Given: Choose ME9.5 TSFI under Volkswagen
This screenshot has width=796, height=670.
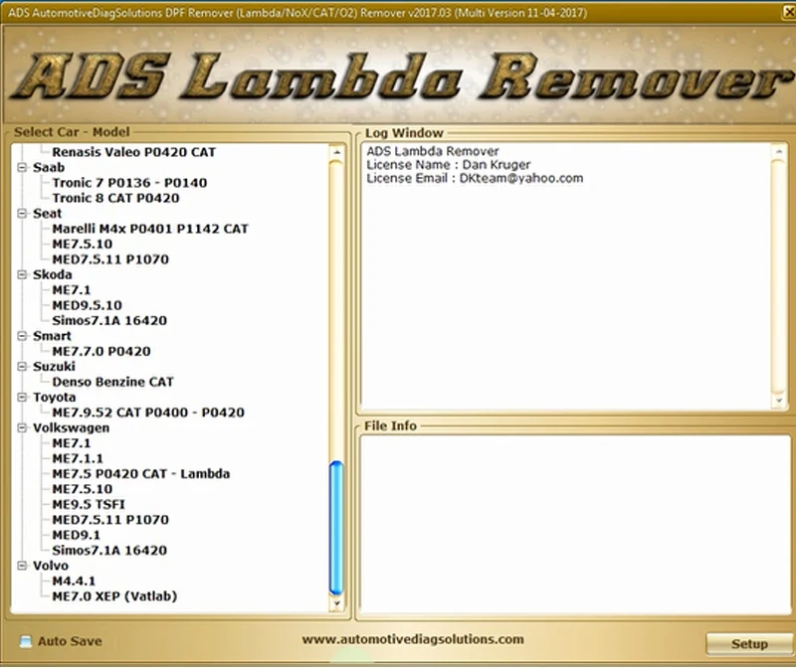Looking at the screenshot, I should coord(89,505).
